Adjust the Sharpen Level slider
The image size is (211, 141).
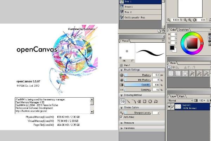[137, 113]
